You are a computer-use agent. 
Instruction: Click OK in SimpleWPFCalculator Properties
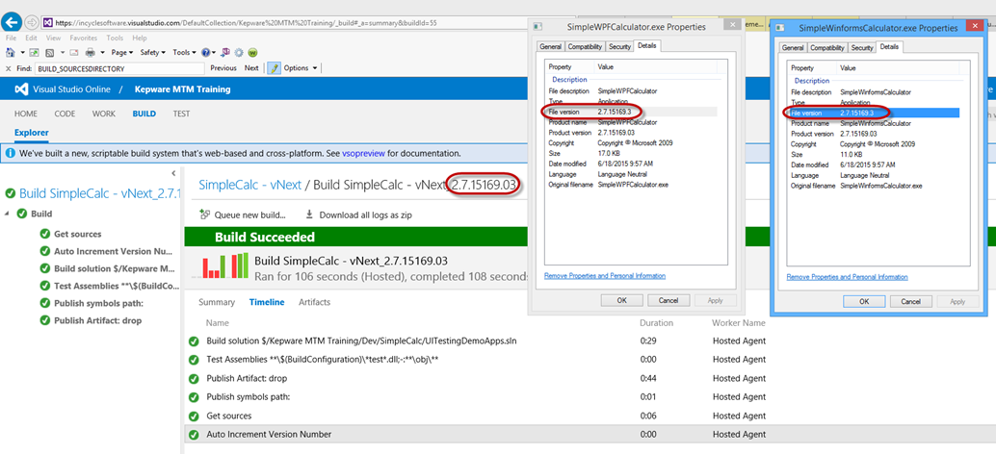pos(622,300)
